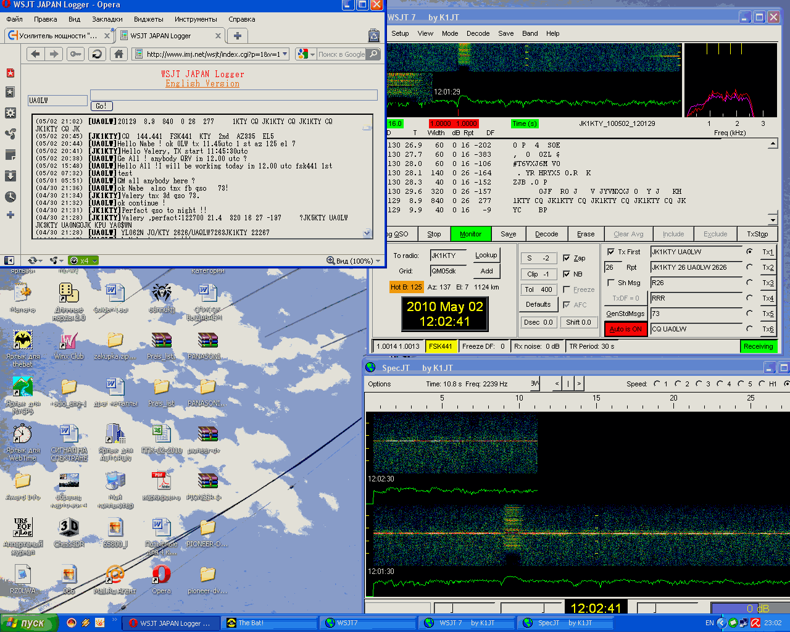This screenshot has height=632, width=790.
Task: Open ChessSDR desktop icon
Action: point(69,533)
